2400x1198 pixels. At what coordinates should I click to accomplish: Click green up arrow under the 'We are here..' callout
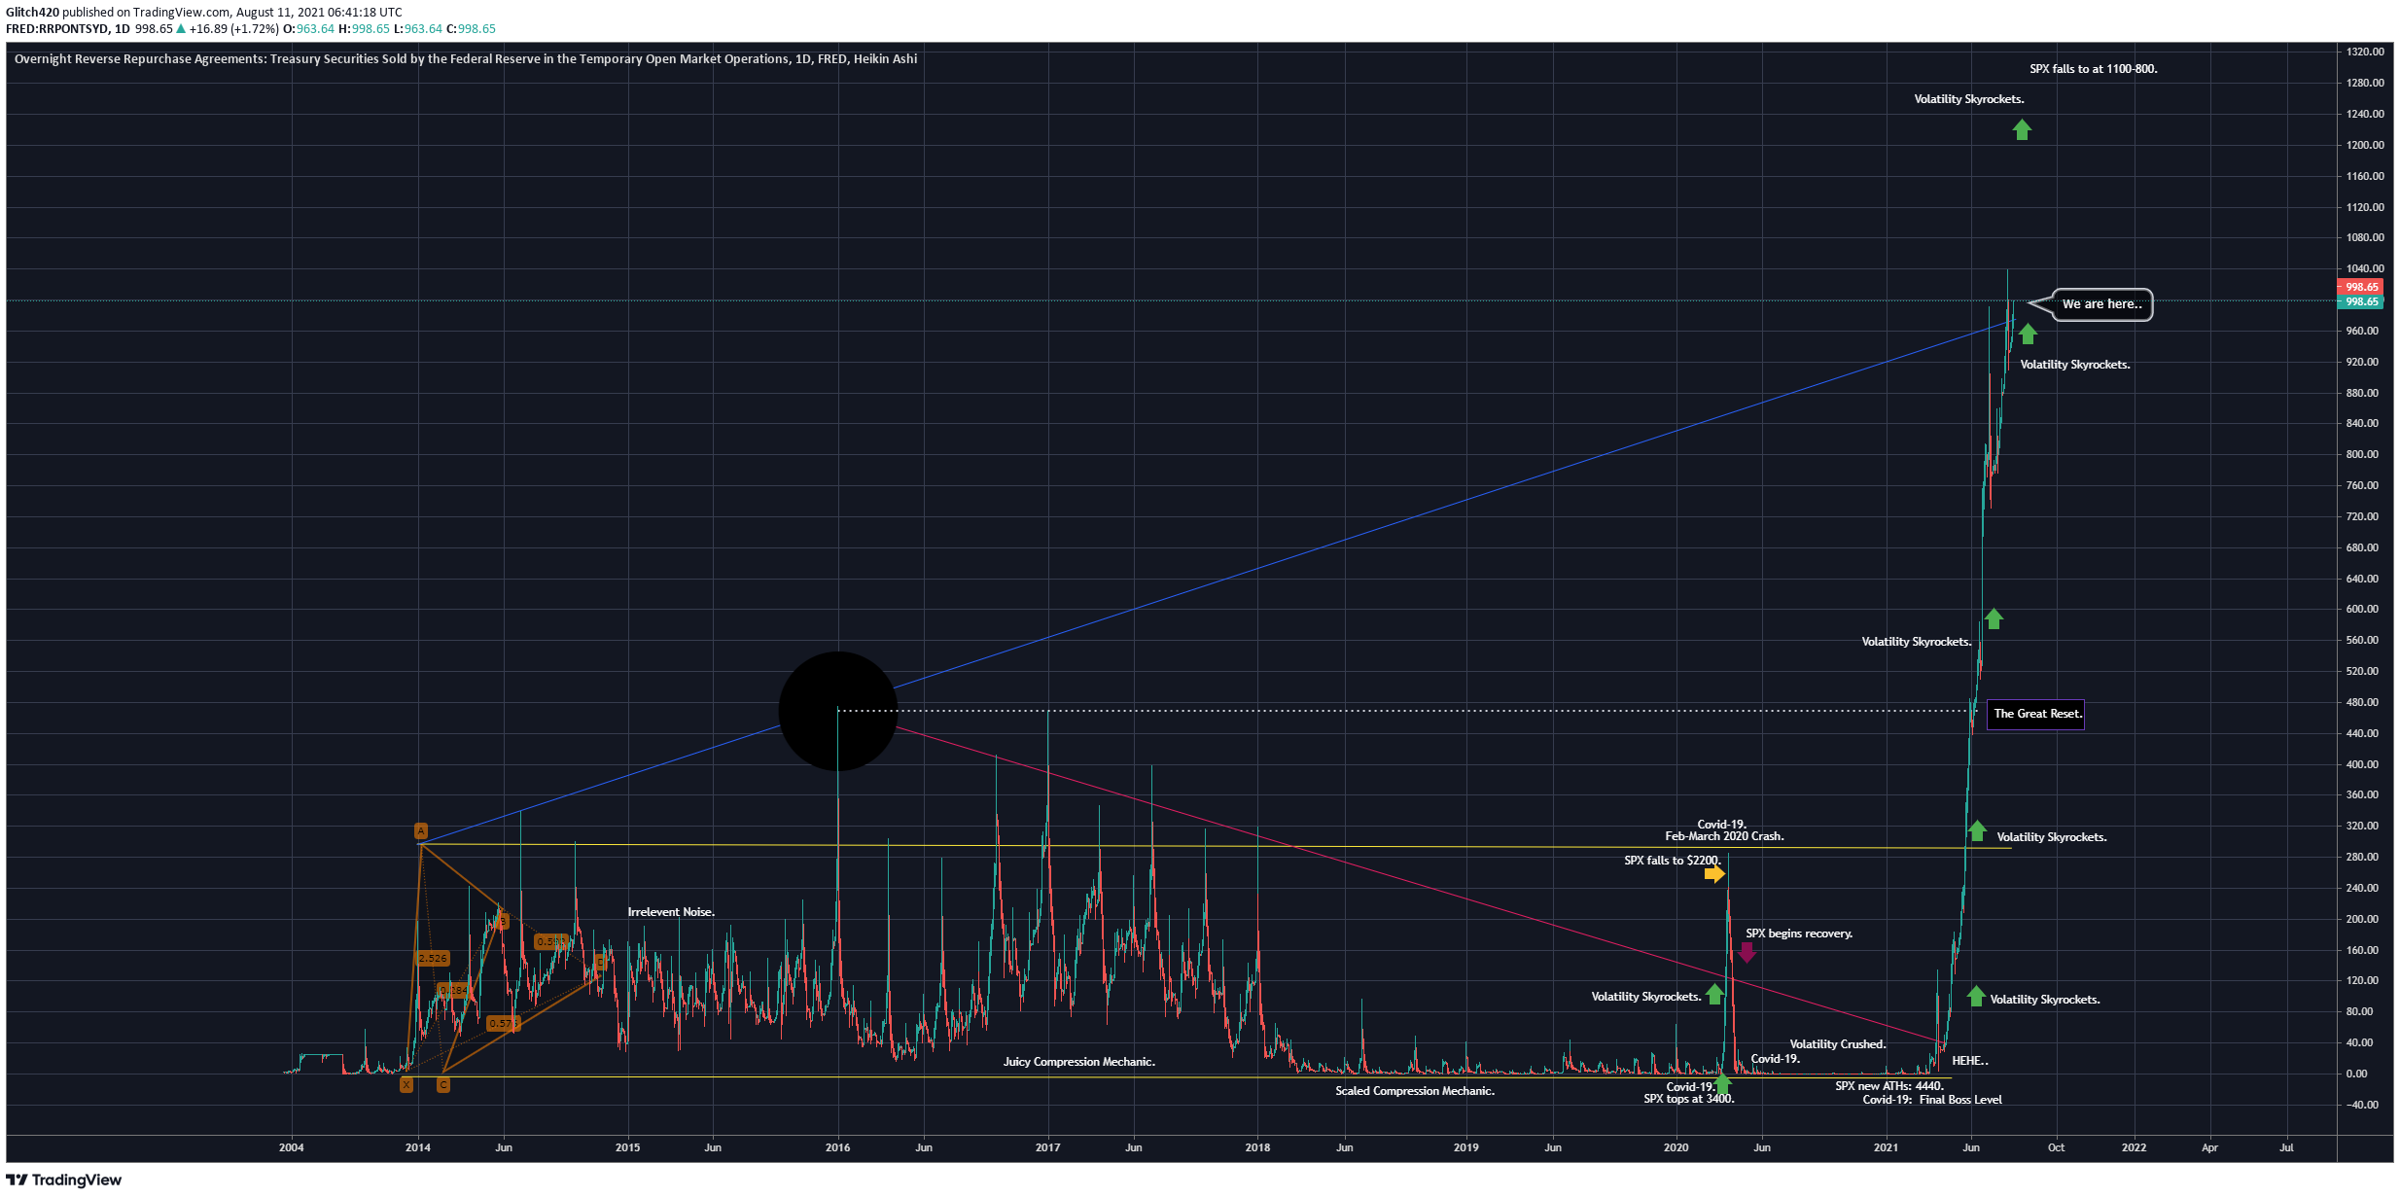[2028, 334]
